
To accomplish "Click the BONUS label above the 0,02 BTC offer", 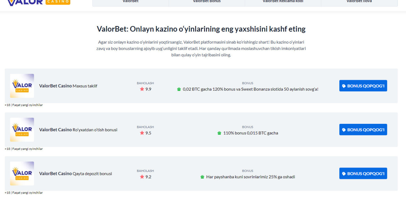I will coord(247,83).
